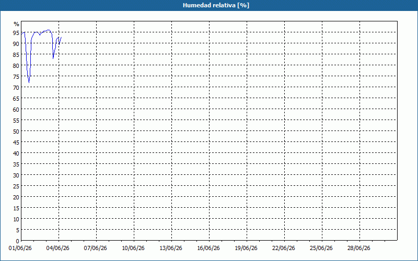
Task: Select the 19/06/26 date axis label
Action: coord(246,248)
